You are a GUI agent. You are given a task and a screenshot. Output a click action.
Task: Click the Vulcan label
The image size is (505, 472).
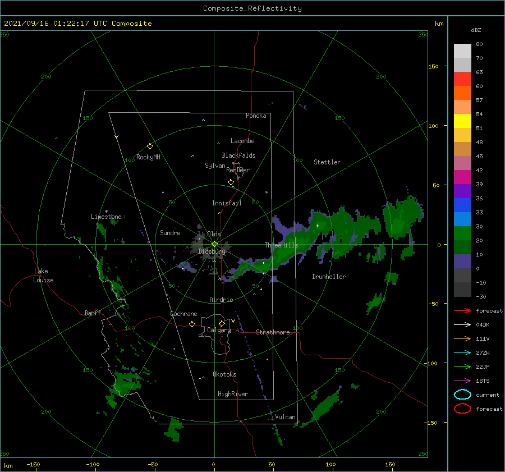(x=286, y=417)
